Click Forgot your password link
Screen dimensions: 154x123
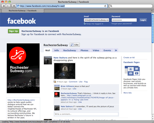[122, 24]
